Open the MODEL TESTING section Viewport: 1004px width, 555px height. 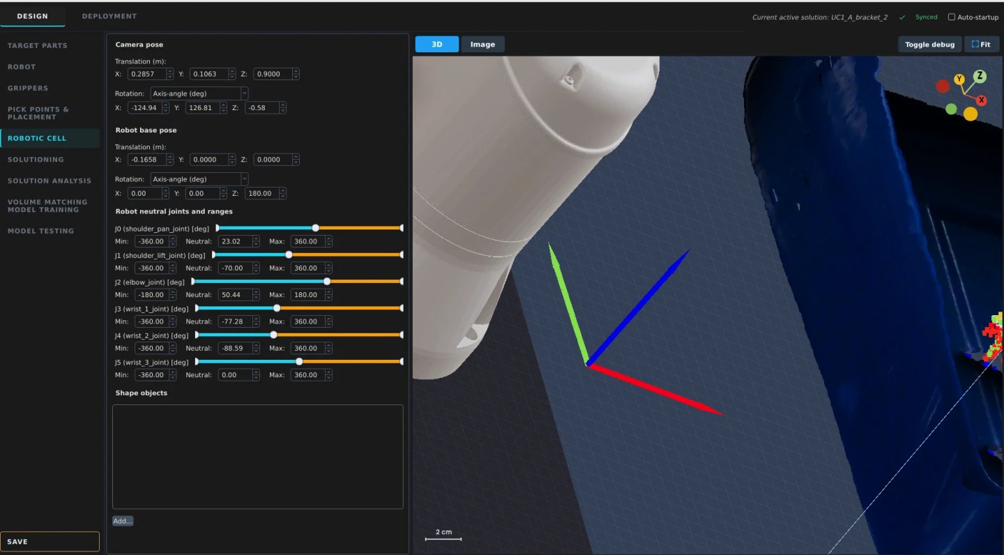coord(40,231)
